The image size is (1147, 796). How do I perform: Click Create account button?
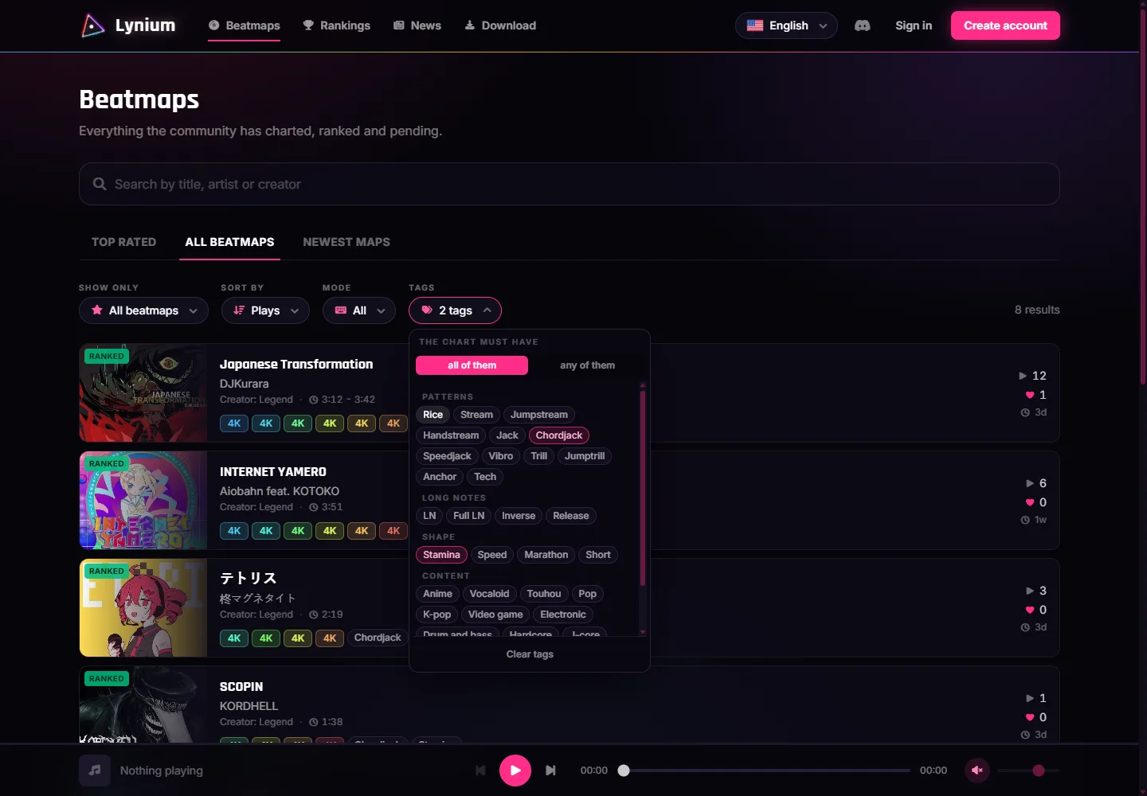pyautogui.click(x=1005, y=25)
